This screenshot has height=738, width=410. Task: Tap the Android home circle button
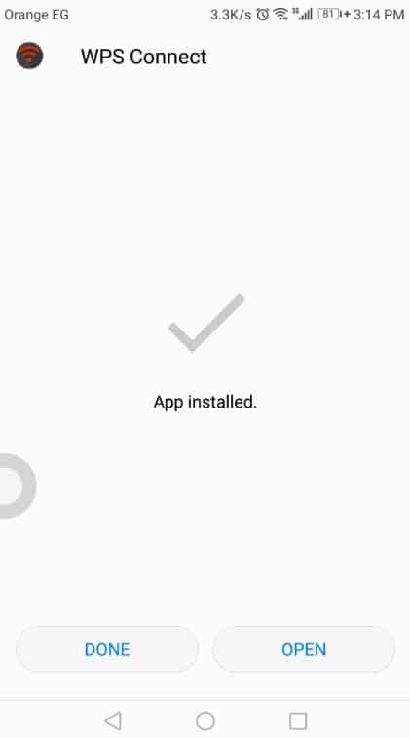(x=205, y=720)
